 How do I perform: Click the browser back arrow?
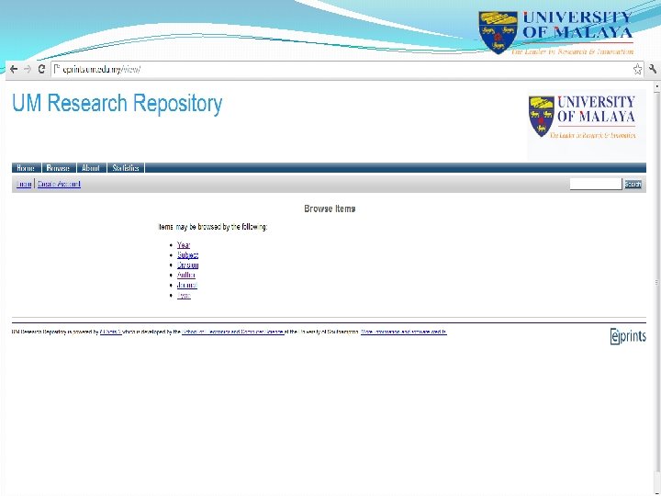(14, 69)
